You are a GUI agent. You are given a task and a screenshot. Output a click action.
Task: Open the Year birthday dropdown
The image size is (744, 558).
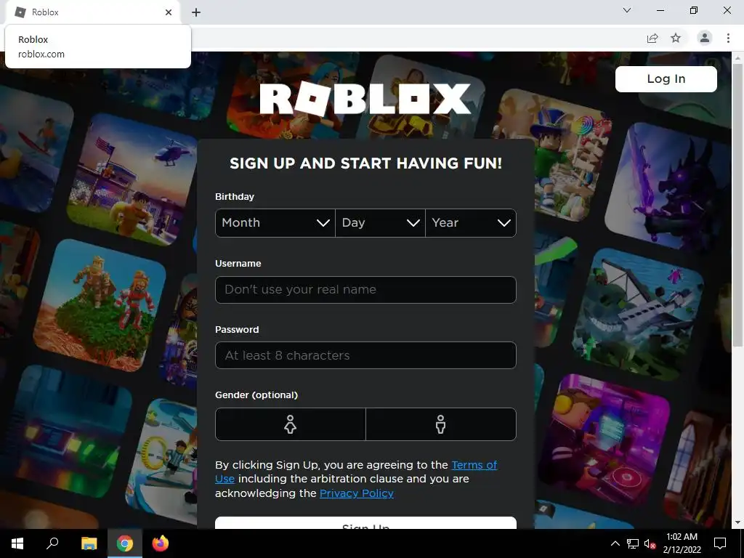tap(471, 222)
